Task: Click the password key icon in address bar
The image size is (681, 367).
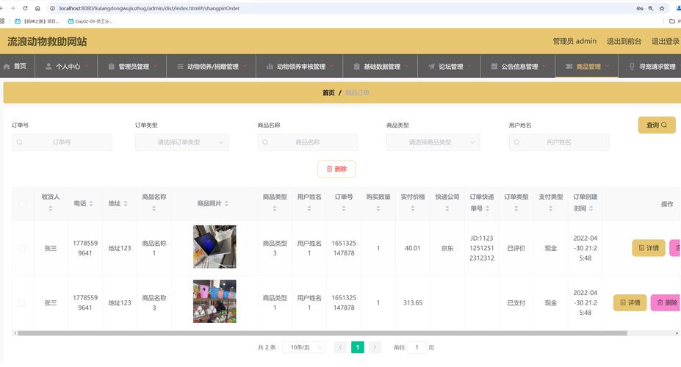Action: click(640, 8)
